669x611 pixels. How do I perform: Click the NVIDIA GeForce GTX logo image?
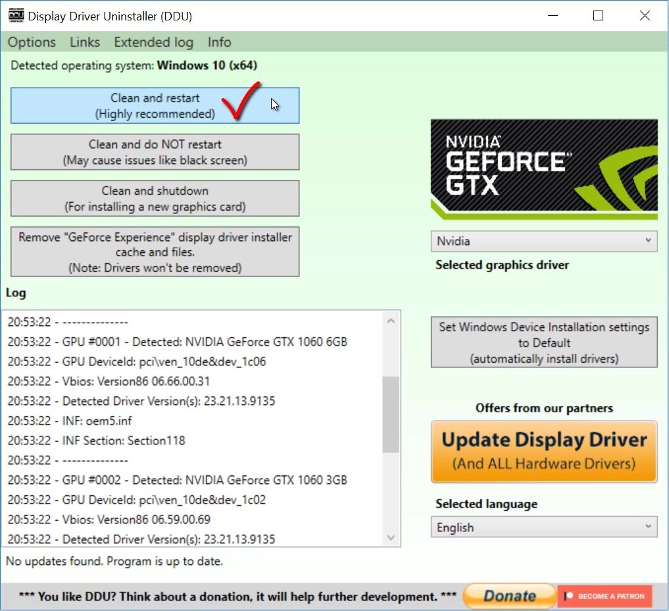(544, 169)
